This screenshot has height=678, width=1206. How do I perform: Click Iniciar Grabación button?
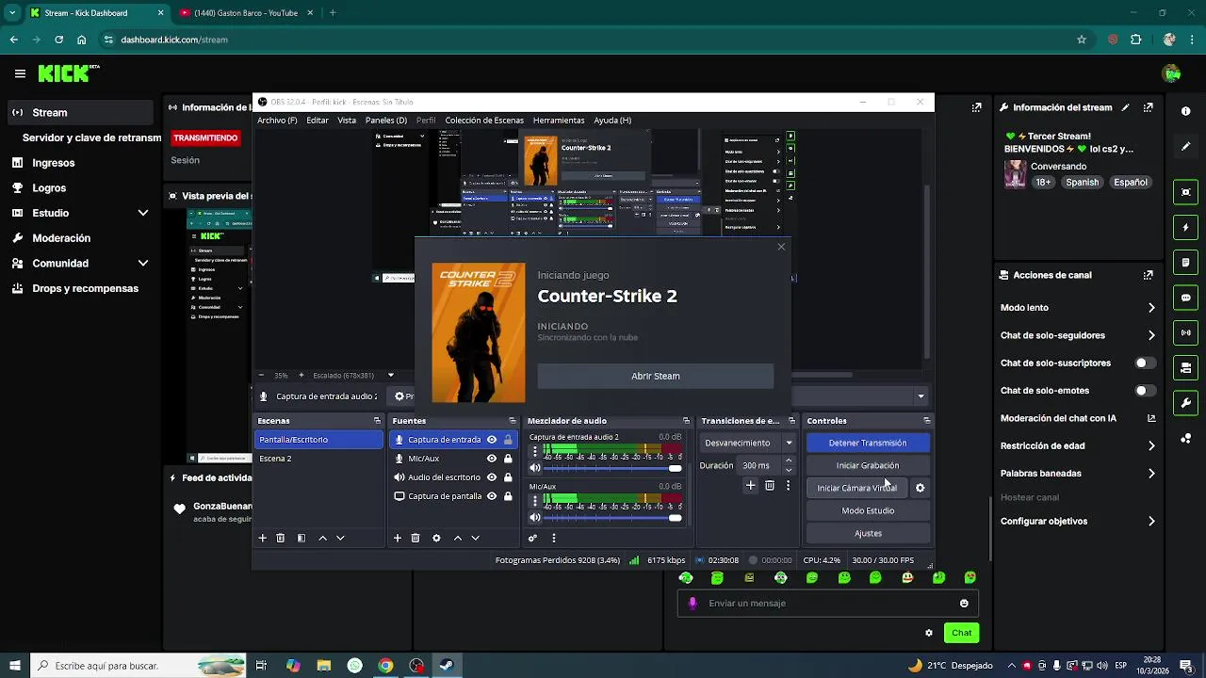click(868, 465)
